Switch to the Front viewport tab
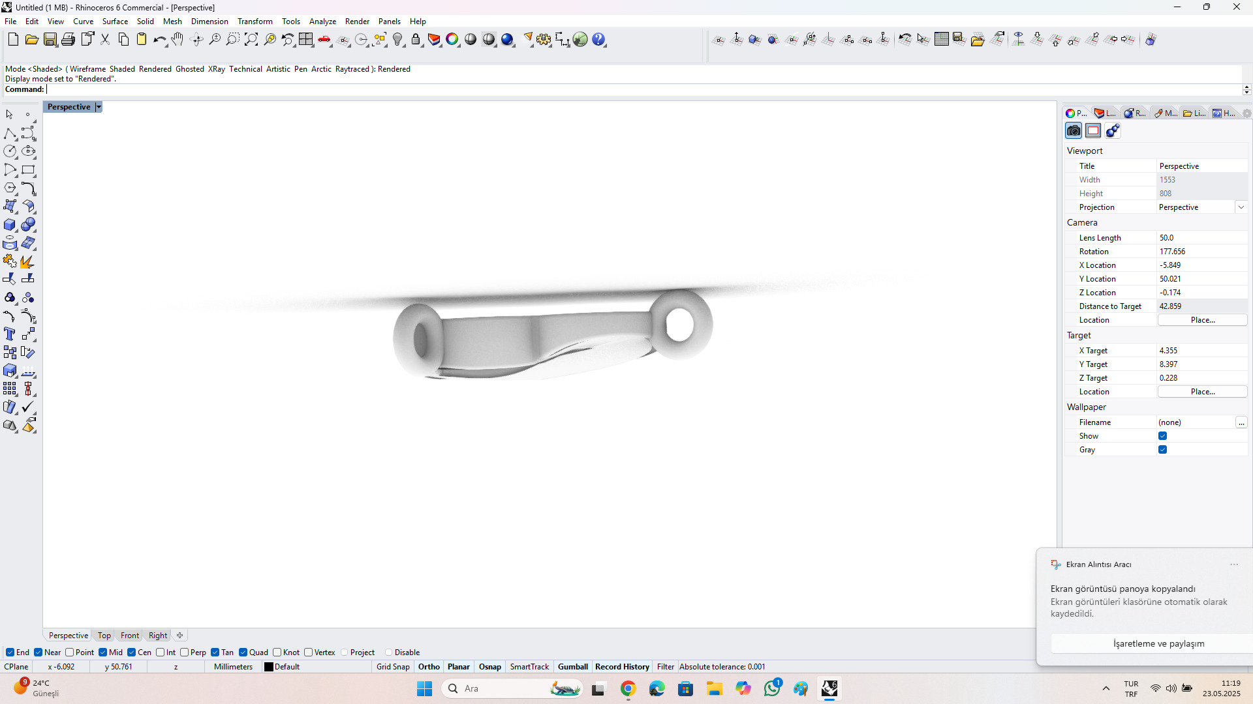The image size is (1253, 704). [x=129, y=636]
